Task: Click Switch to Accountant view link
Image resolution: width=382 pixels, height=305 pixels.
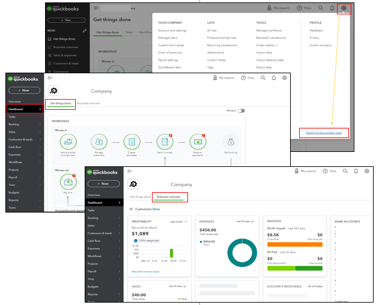Action: pyautogui.click(x=324, y=133)
